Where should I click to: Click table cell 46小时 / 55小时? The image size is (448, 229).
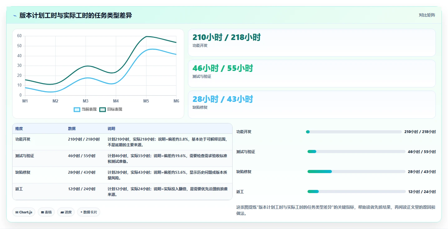click(x=85, y=159)
